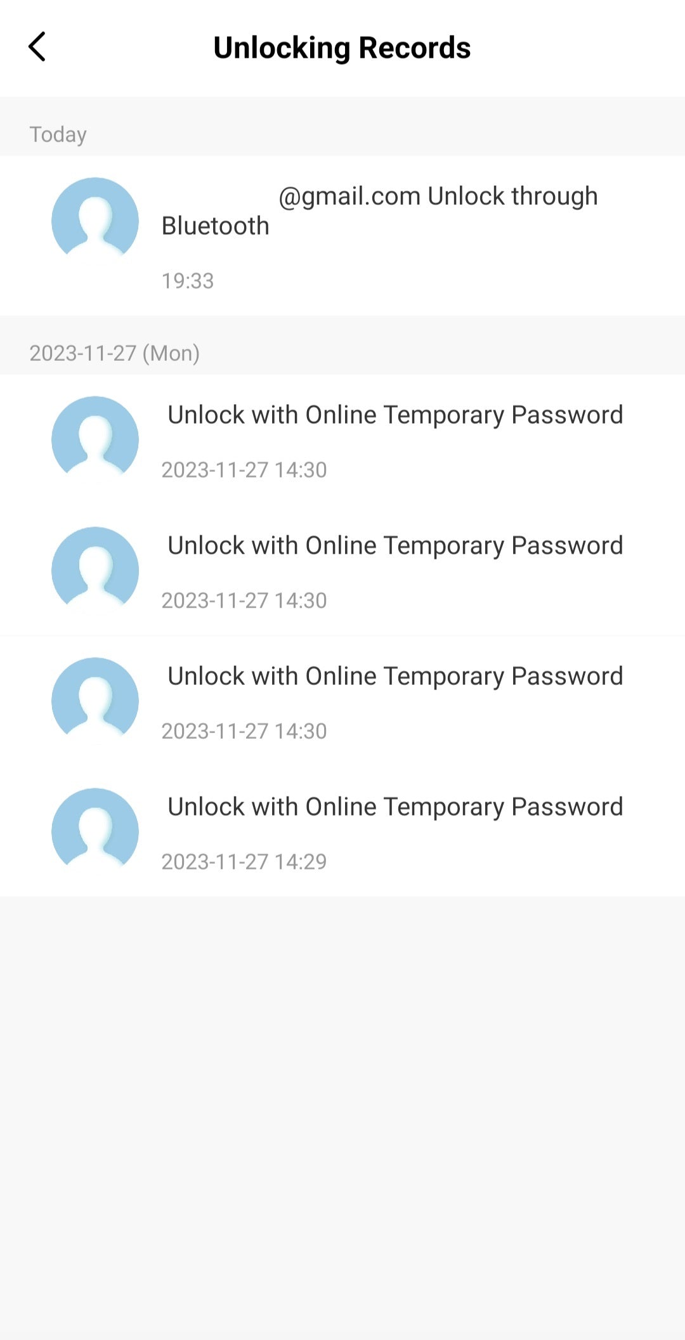Open third Unlock with Online Temporary Password entry

coord(395,676)
